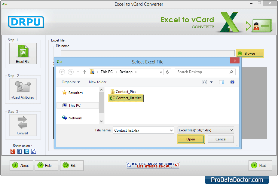Click the DRPU logo
278x184 pixels.
[26, 22]
